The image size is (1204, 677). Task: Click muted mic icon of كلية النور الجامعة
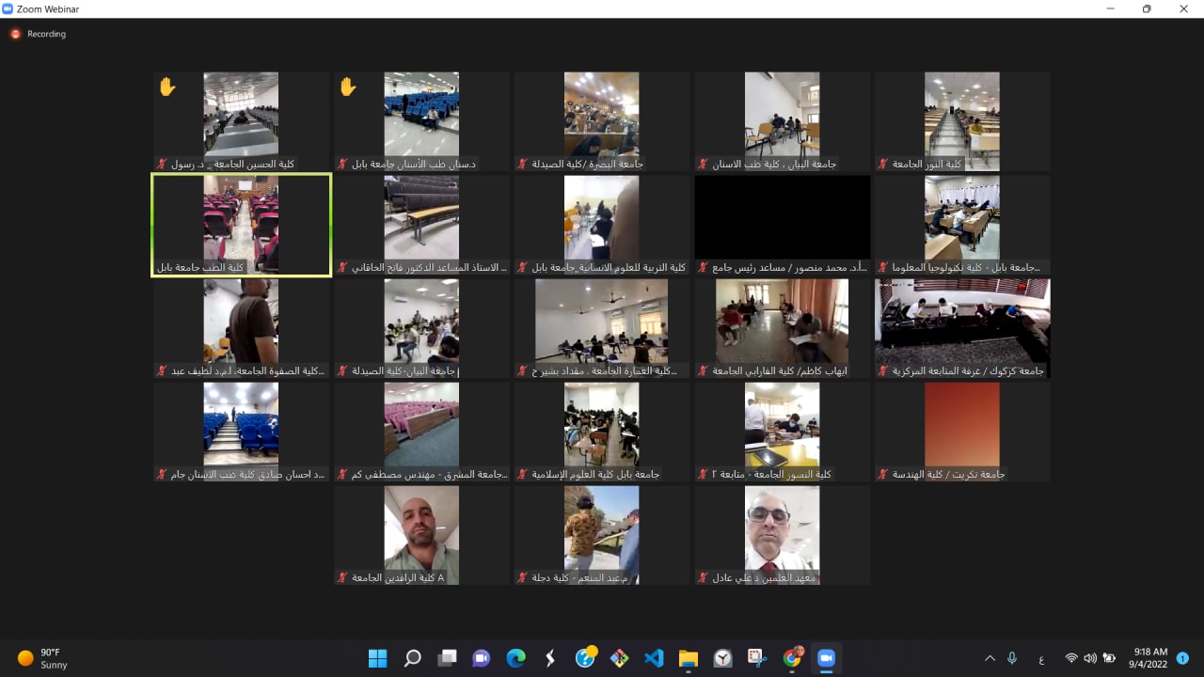click(882, 164)
